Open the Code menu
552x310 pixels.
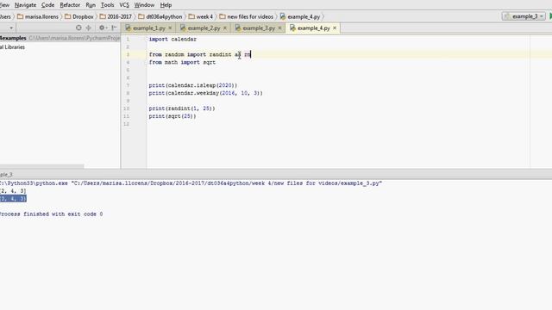[48, 5]
